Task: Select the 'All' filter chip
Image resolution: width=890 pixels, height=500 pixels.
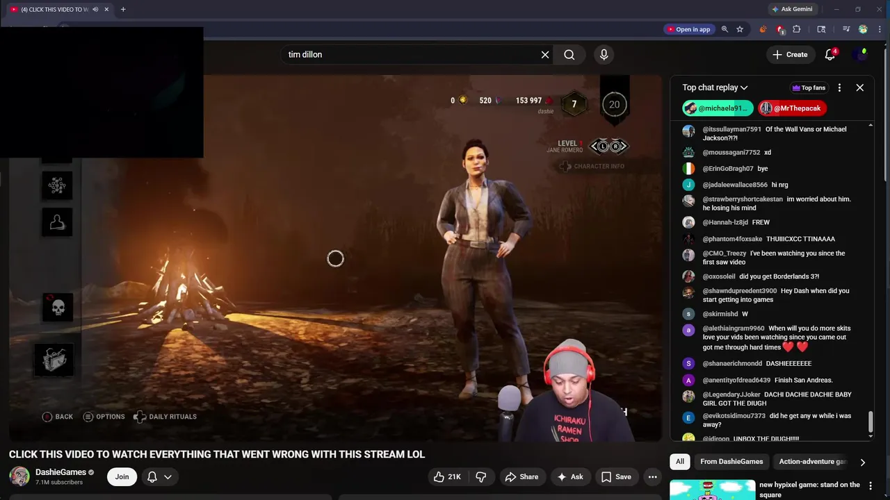Action: click(680, 461)
